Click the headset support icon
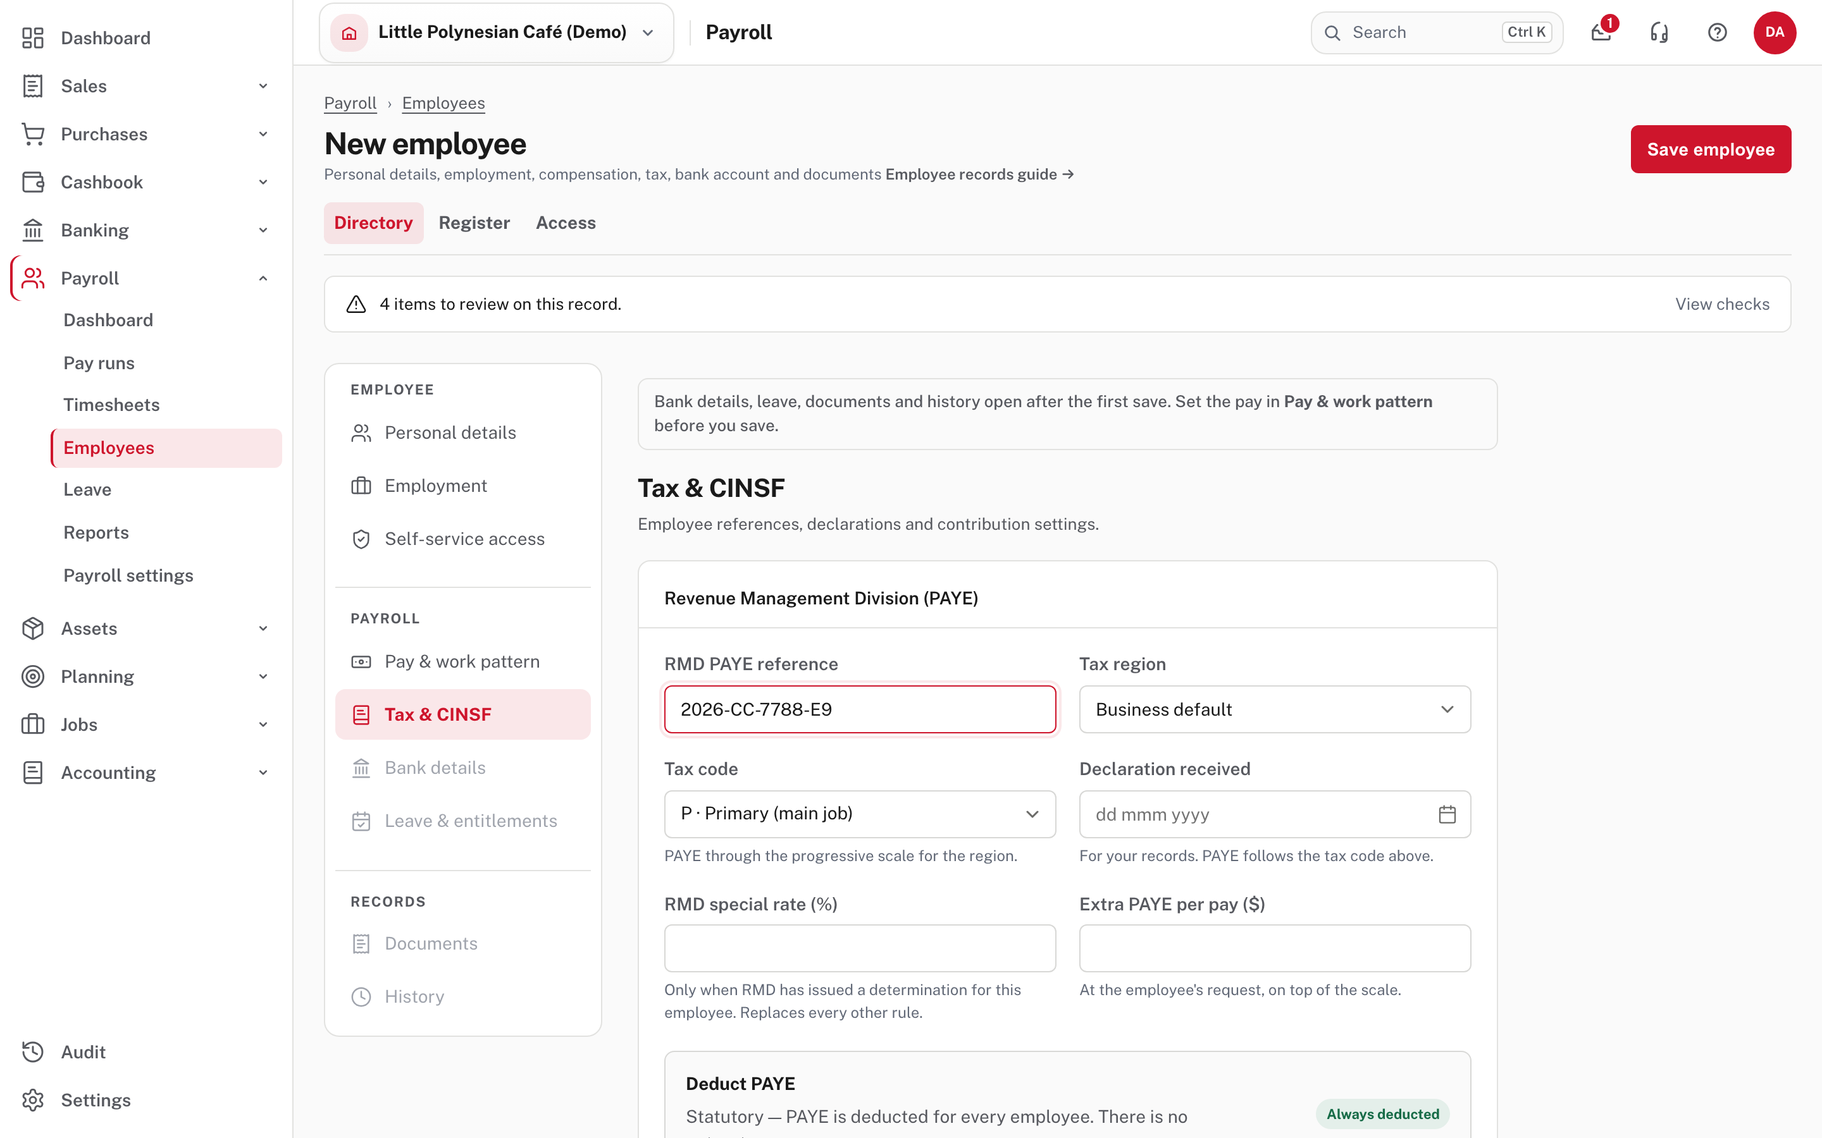 [1659, 32]
